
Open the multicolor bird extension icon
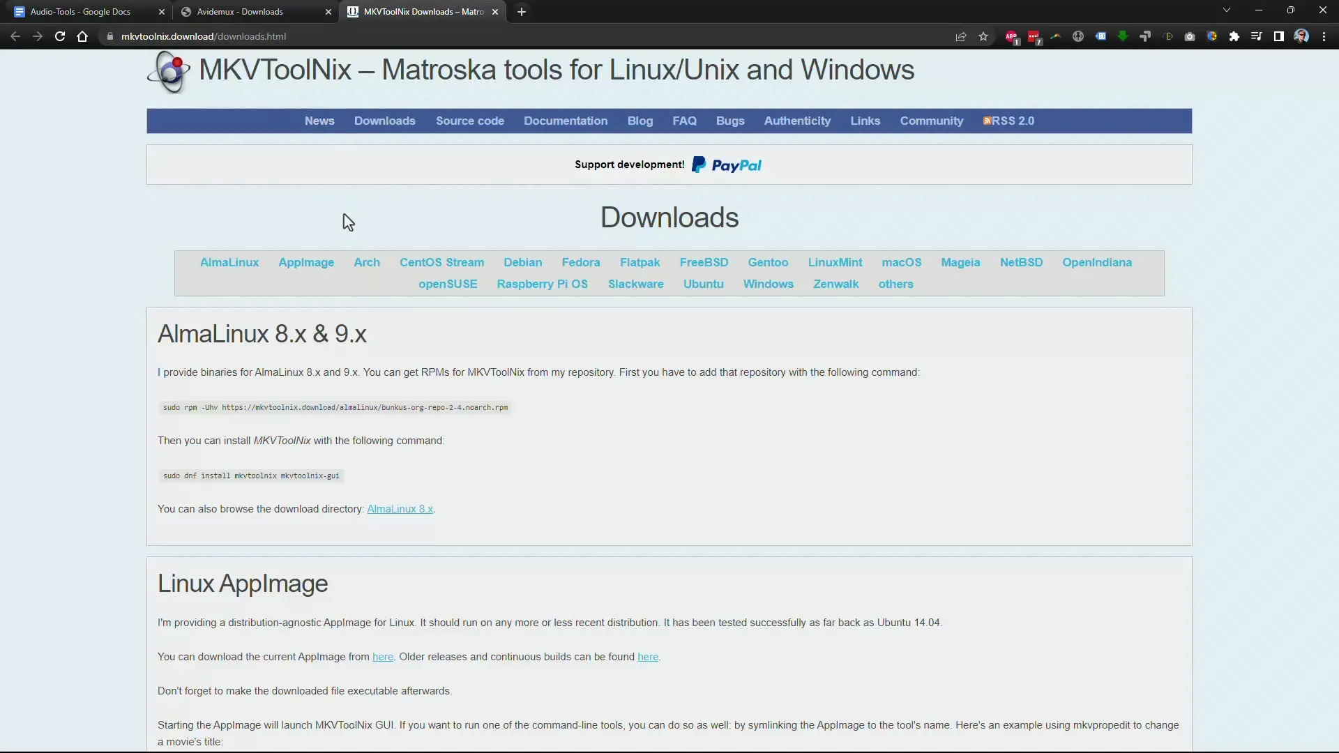coord(1056,36)
